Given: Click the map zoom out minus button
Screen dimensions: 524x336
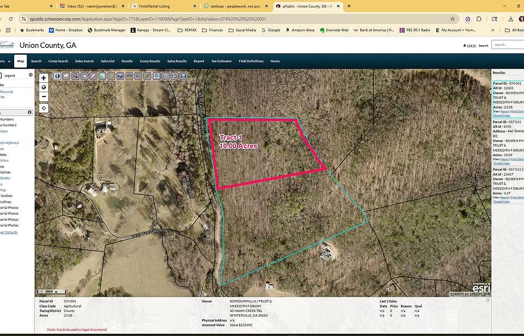Looking at the screenshot, I should [44, 97].
